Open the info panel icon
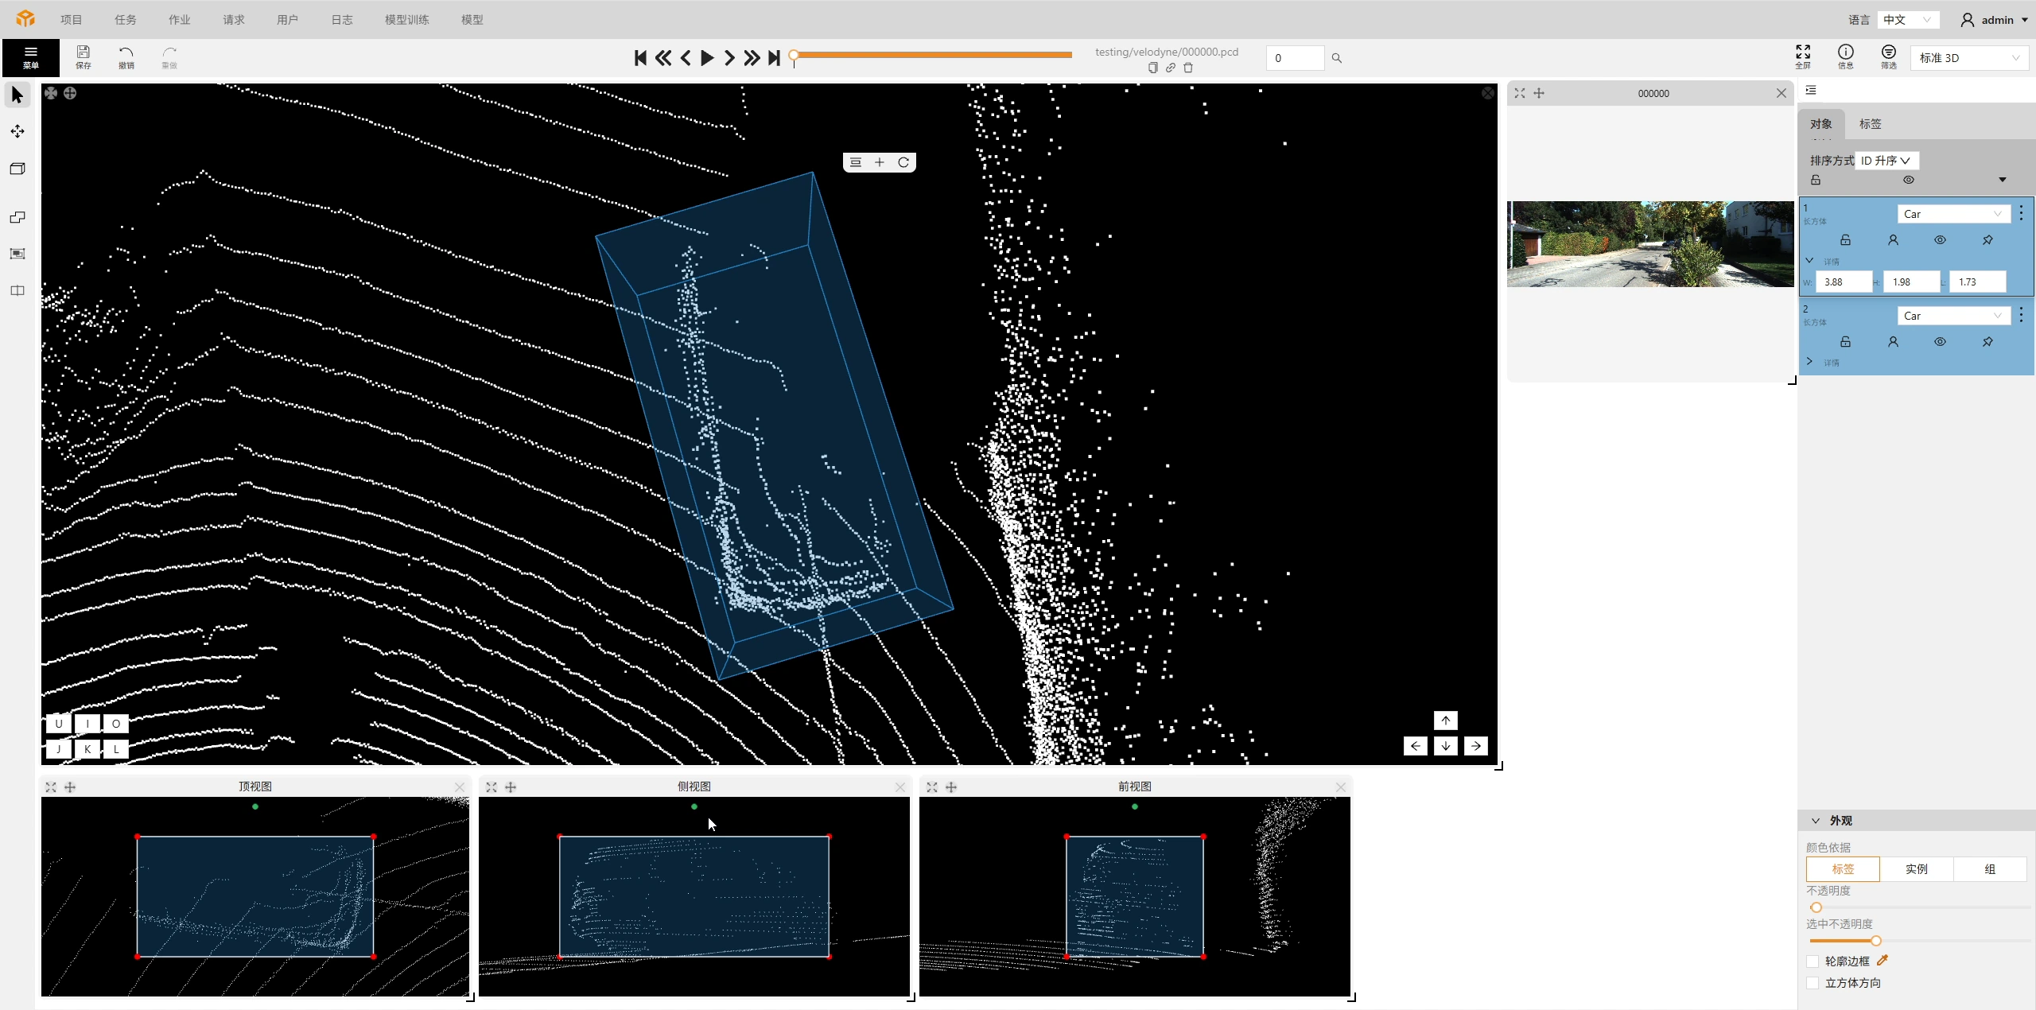 pos(1846,56)
